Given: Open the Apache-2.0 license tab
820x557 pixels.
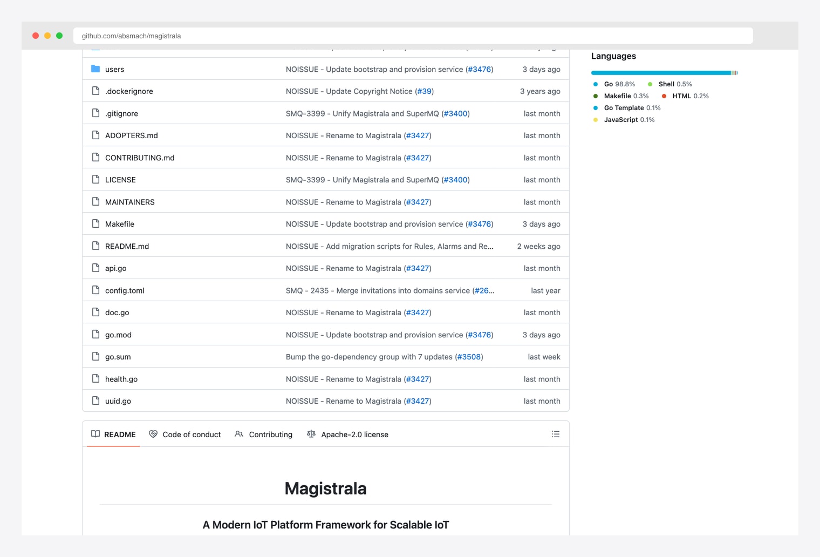Looking at the screenshot, I should 347,434.
